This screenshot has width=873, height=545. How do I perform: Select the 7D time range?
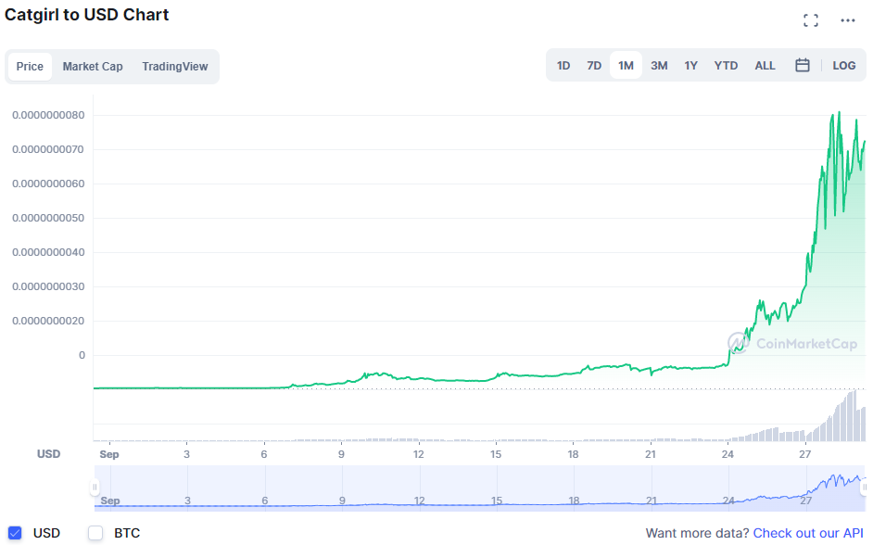pyautogui.click(x=594, y=66)
